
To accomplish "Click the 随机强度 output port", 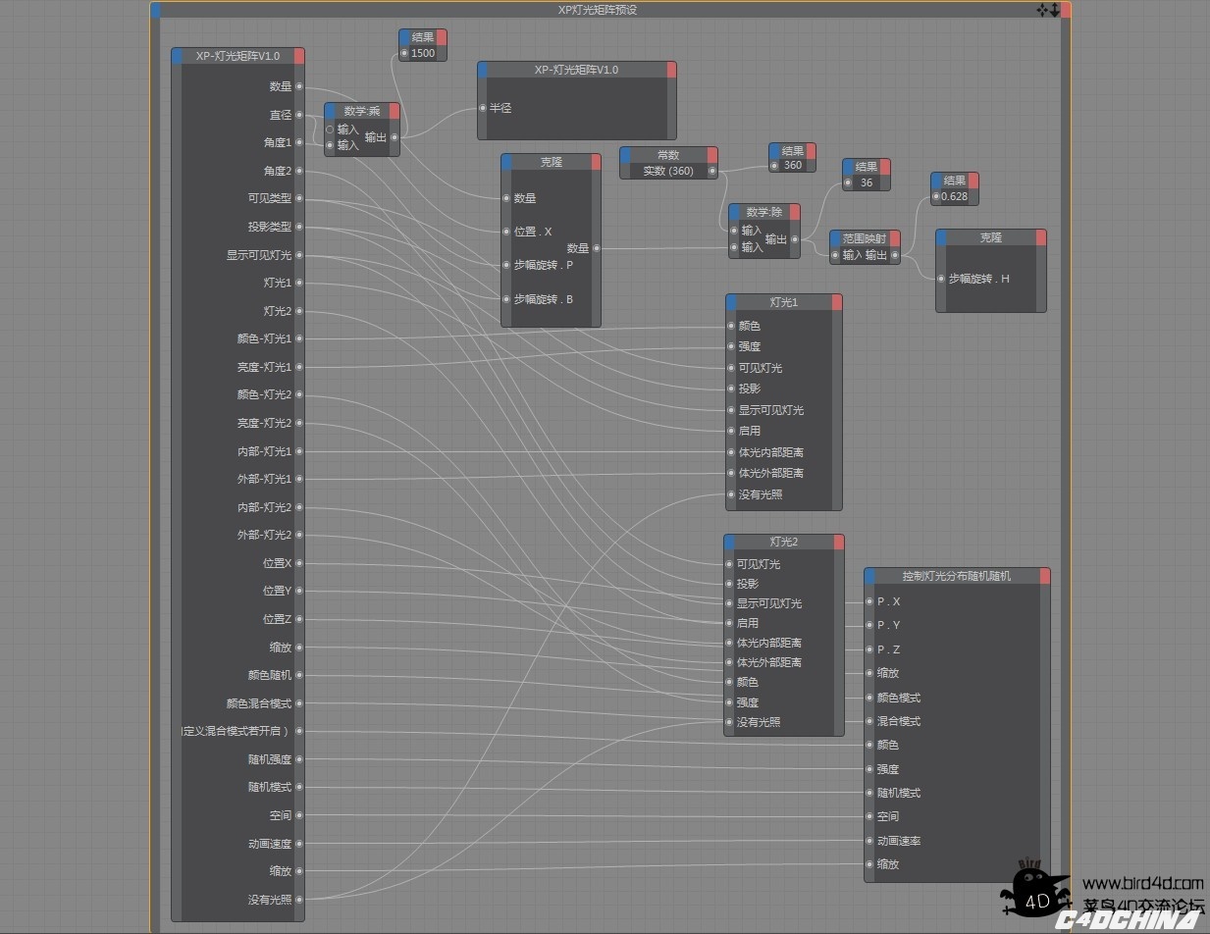I will click(x=299, y=759).
